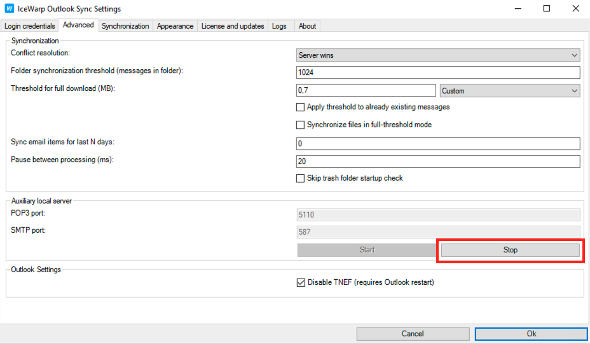Click the Sync email items N days field
Image resolution: width=590 pixels, height=344 pixels.
click(438, 144)
